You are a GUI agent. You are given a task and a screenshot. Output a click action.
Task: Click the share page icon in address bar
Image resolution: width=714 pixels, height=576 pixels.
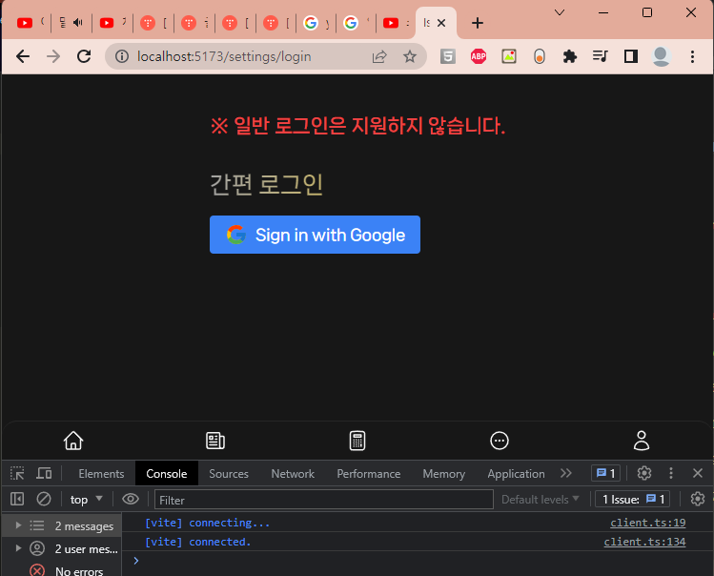click(x=379, y=56)
